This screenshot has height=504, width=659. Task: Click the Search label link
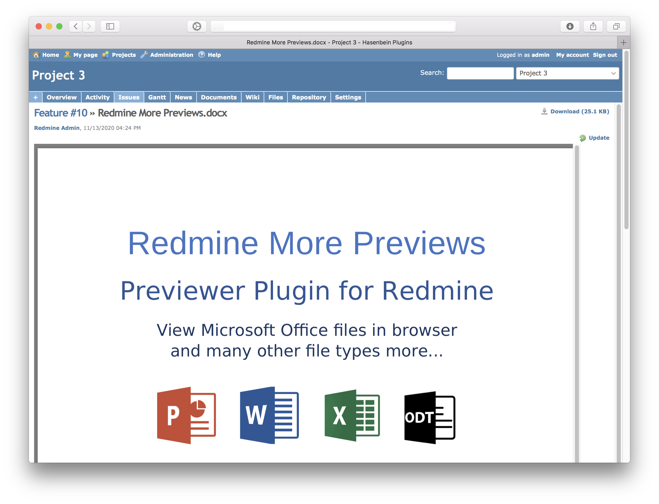click(432, 73)
